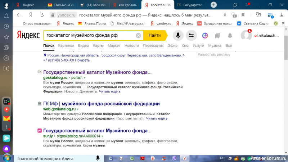Switch to the Письмо mail browser tab
This screenshot has width=288, height=162.
61,5
